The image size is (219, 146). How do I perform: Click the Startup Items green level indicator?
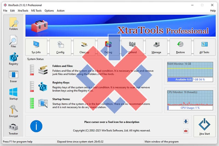32,103
